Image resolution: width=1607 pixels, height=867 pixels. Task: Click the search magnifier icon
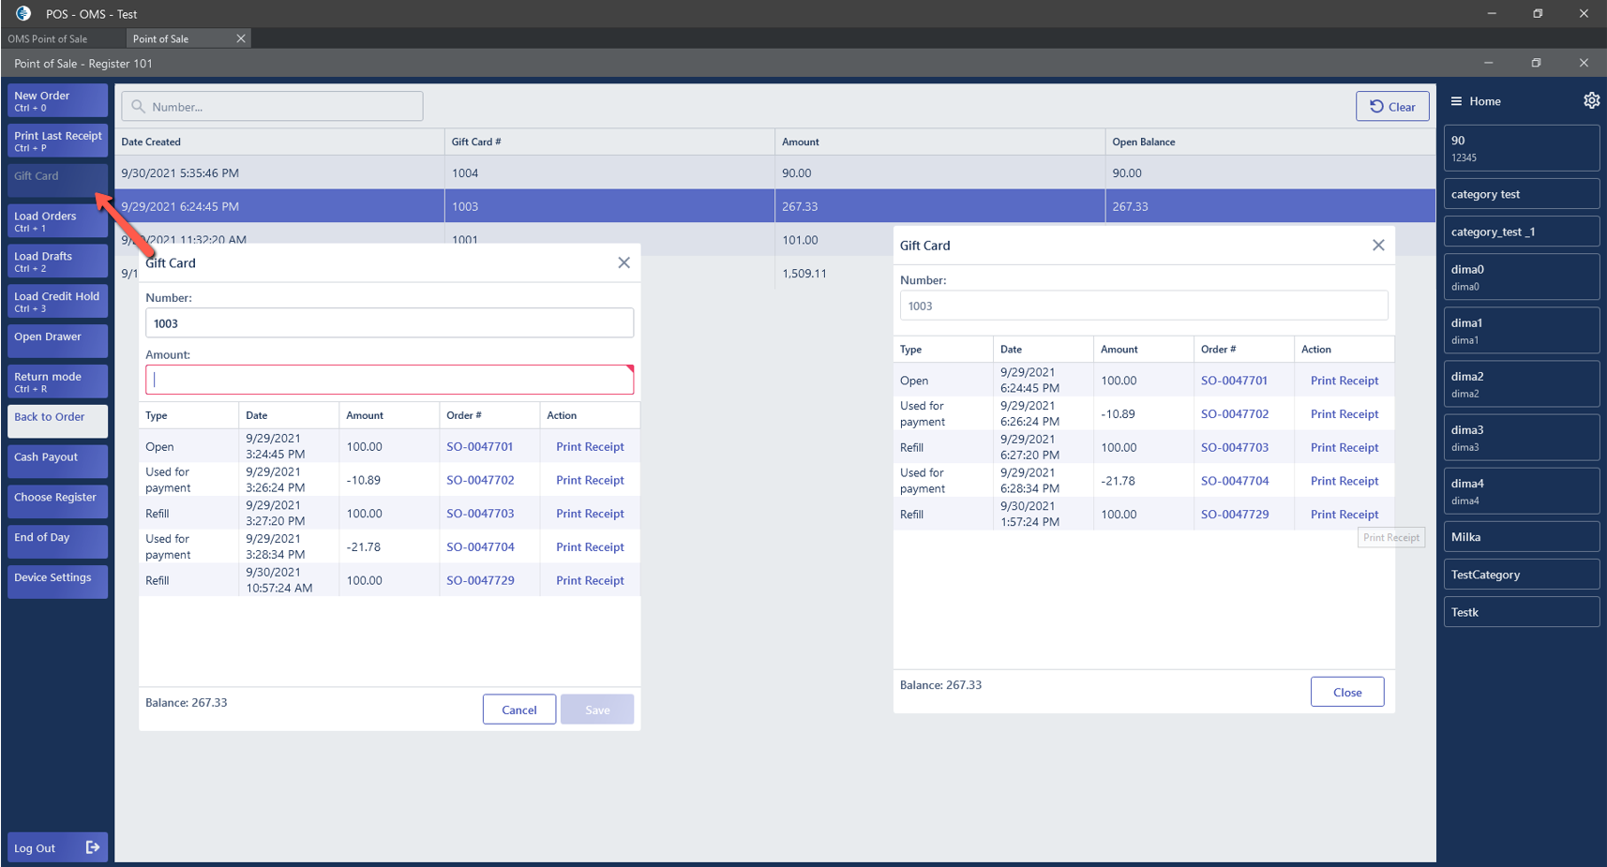(139, 107)
